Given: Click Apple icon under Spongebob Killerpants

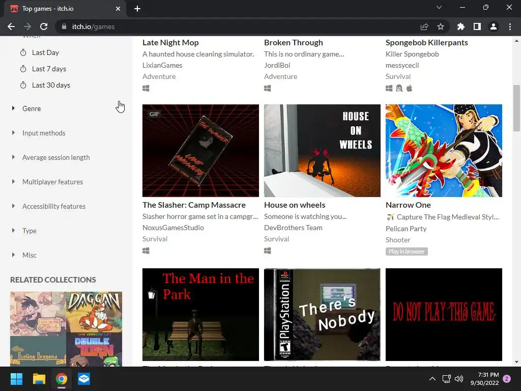Looking at the screenshot, I should (x=410, y=88).
